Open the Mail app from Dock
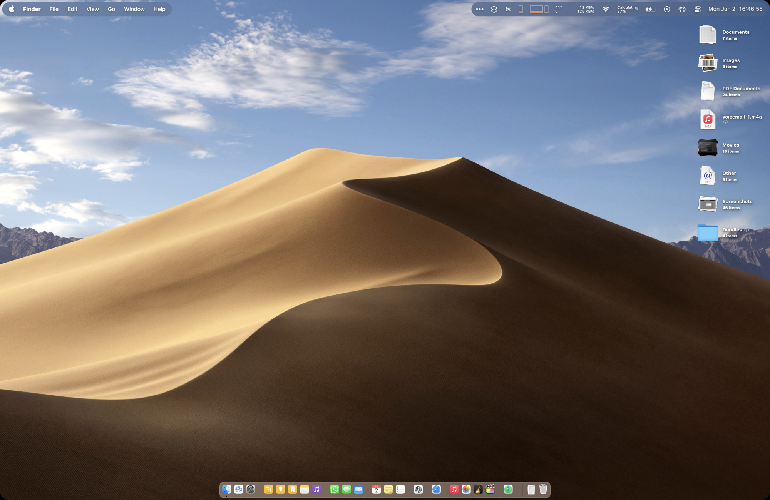The image size is (770, 500). (x=358, y=489)
